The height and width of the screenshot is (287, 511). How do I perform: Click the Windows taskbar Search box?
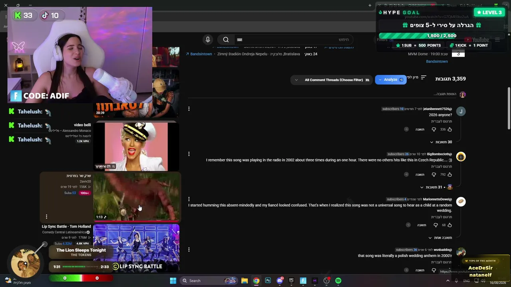pyautogui.click(x=209, y=281)
